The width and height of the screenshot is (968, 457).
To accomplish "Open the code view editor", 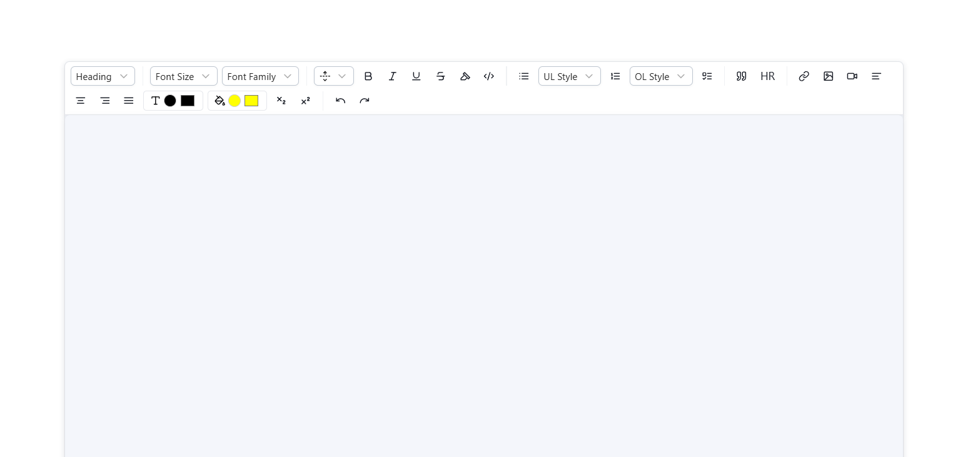I will pos(488,76).
